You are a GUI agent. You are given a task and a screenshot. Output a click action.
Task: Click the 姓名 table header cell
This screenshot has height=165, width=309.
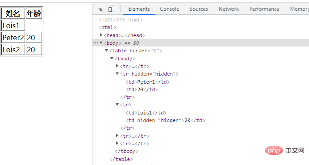coord(13,13)
